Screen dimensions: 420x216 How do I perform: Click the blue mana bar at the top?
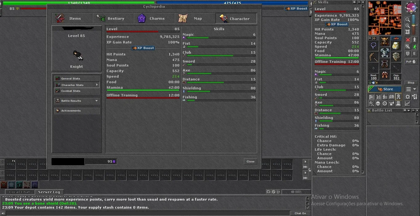coord(232,3)
